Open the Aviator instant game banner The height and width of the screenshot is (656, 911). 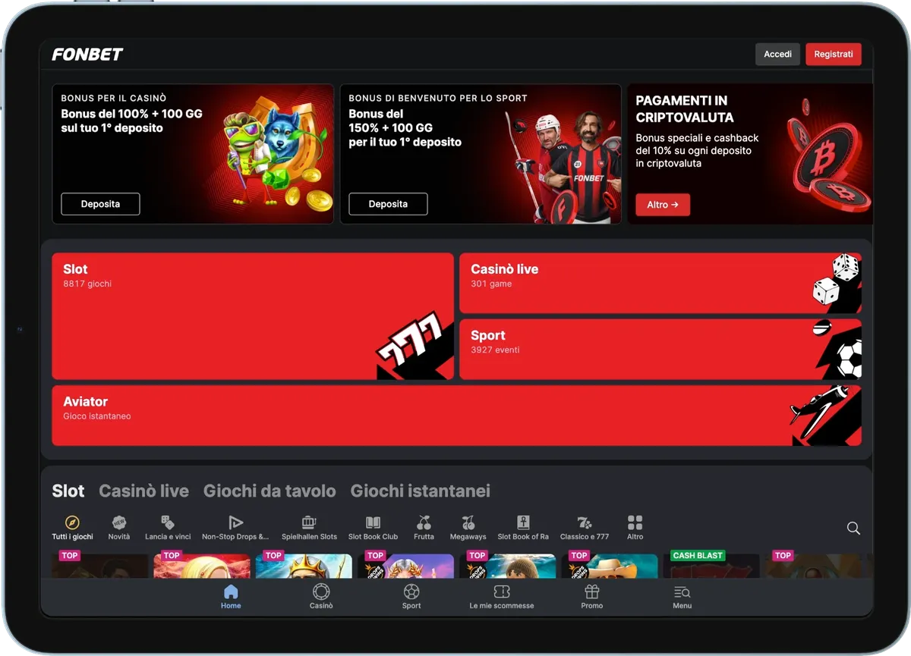tap(455, 415)
